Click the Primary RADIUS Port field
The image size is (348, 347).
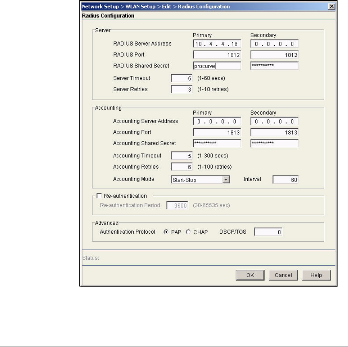(x=217, y=55)
